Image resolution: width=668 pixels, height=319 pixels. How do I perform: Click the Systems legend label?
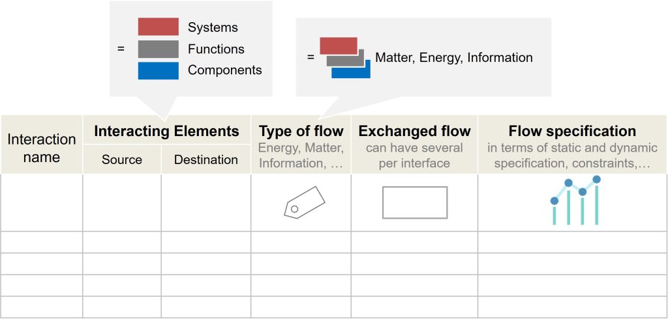213,27
